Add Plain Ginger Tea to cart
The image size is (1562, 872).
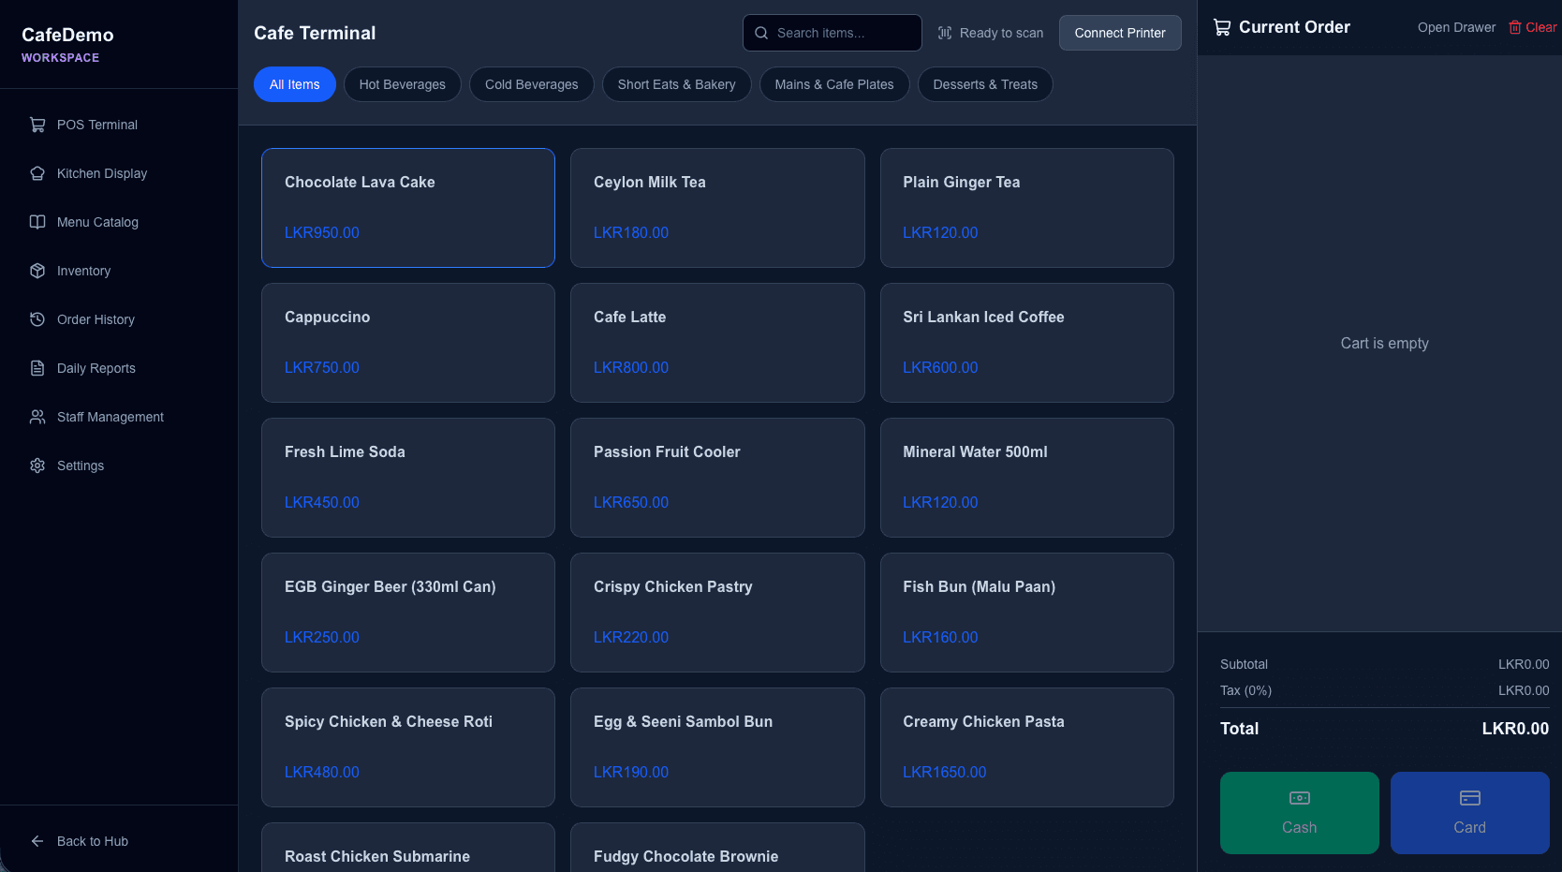click(x=1027, y=208)
